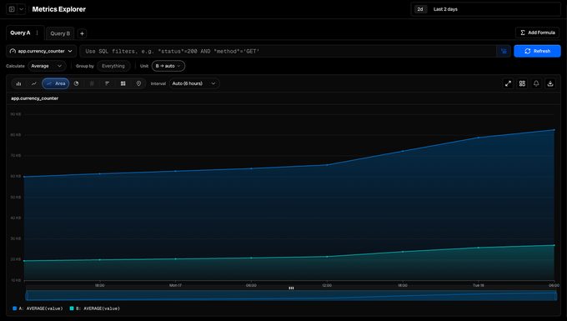The height and width of the screenshot is (321, 567).
Task: Click the blue A series color swatch
Action: (x=15, y=308)
